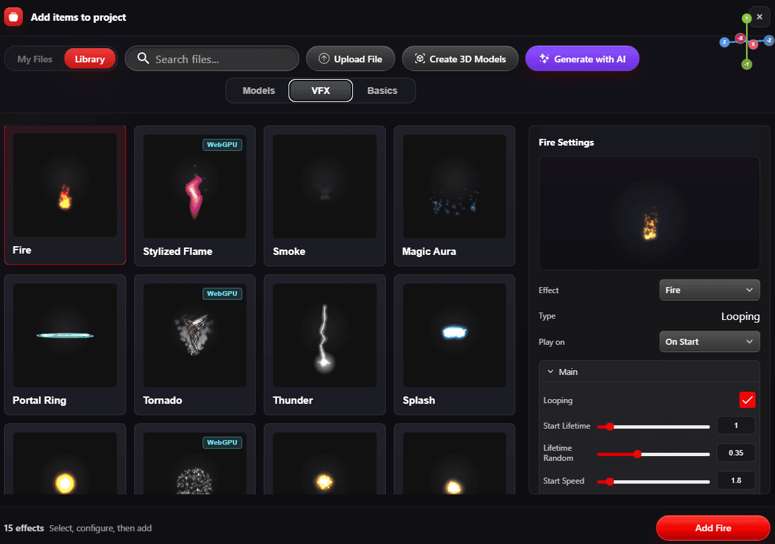This screenshot has height=544, width=775.
Task: Click the red app logo icon
Action: [x=13, y=17]
